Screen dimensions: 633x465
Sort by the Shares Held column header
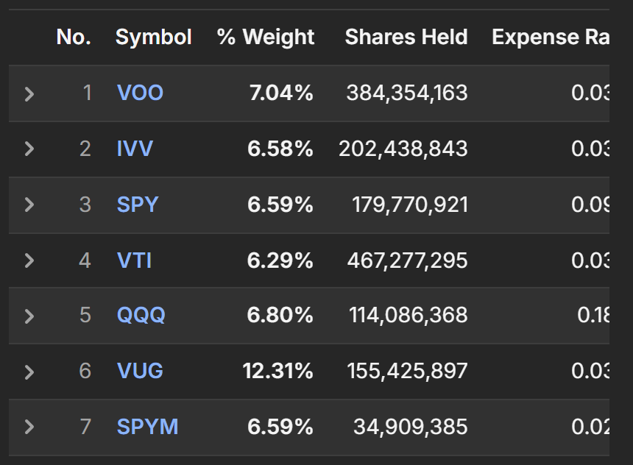[x=406, y=37]
